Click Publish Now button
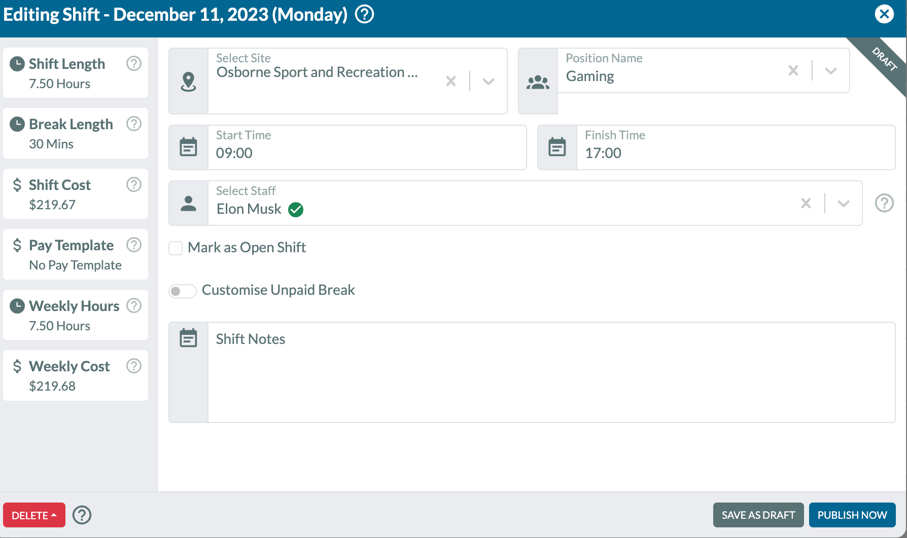This screenshot has width=907, height=538. [x=852, y=515]
